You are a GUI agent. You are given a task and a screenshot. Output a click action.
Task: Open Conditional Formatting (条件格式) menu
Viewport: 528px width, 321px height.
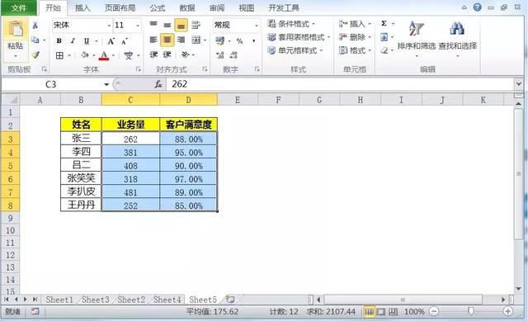coord(291,24)
